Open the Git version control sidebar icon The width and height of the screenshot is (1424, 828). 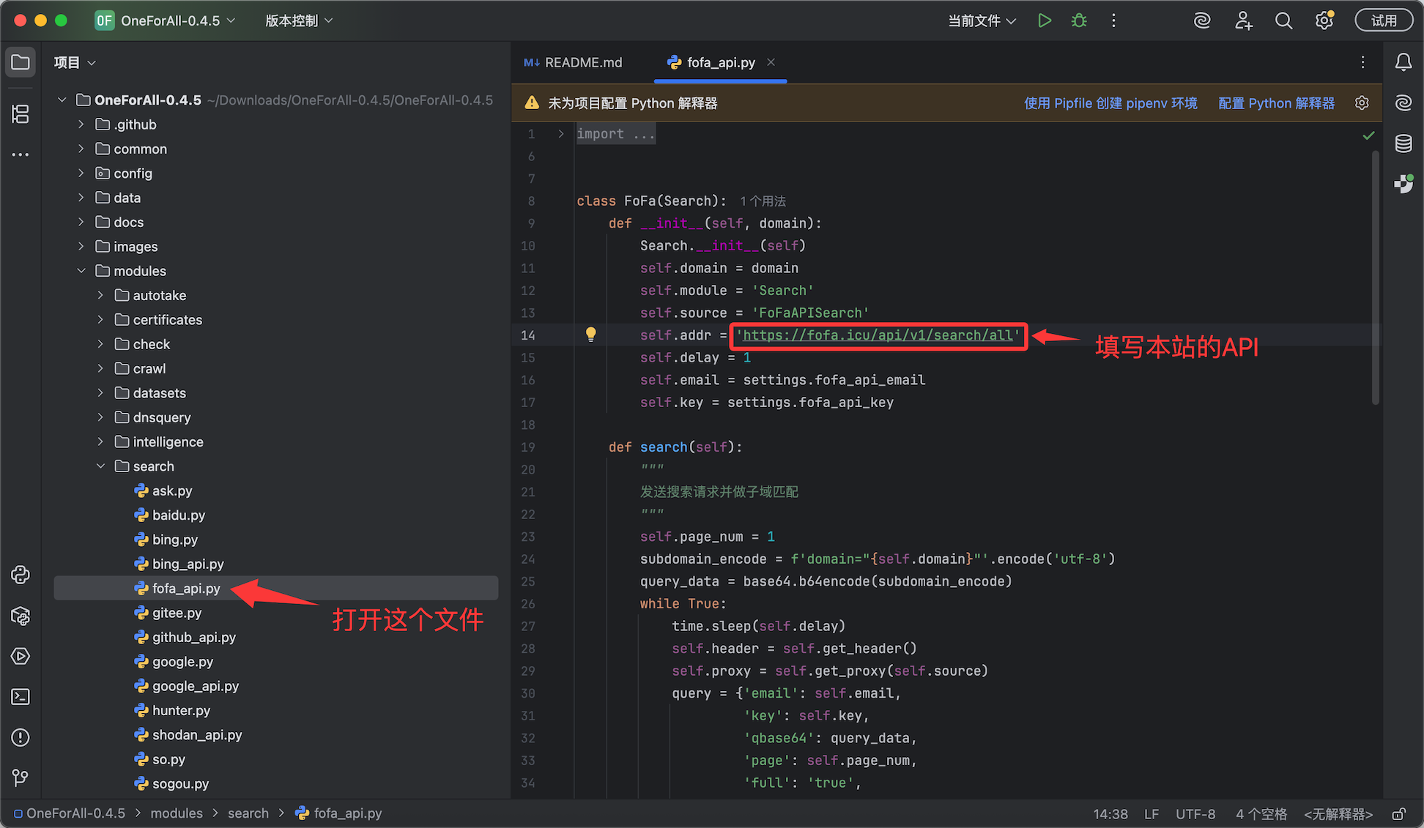(21, 777)
